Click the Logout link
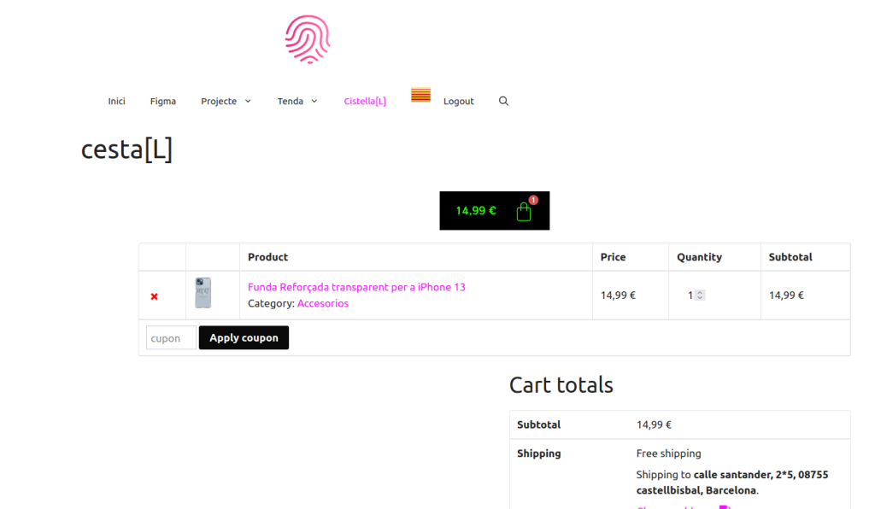875x509 pixels. pos(458,101)
